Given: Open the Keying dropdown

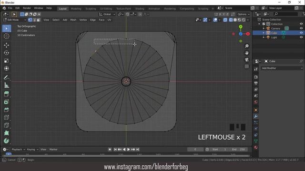Looking at the screenshot, I should (x=32, y=149).
